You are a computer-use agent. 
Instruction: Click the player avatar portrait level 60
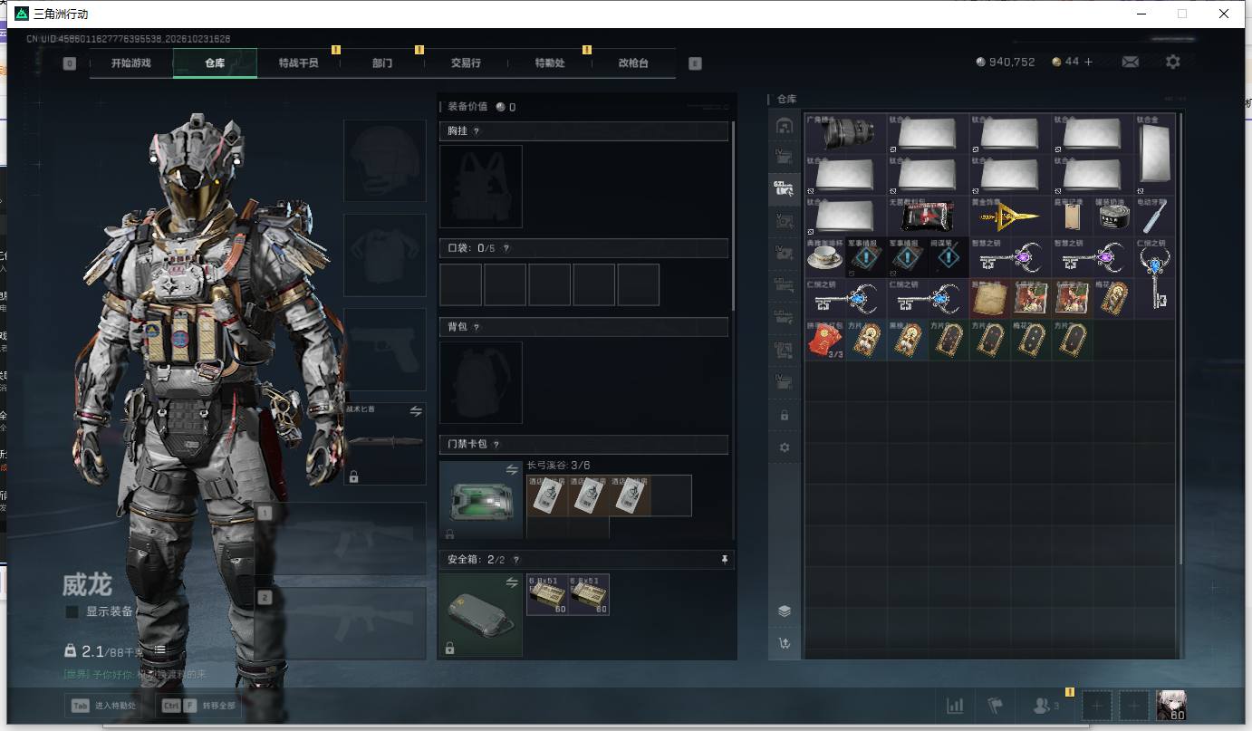[x=1170, y=706]
